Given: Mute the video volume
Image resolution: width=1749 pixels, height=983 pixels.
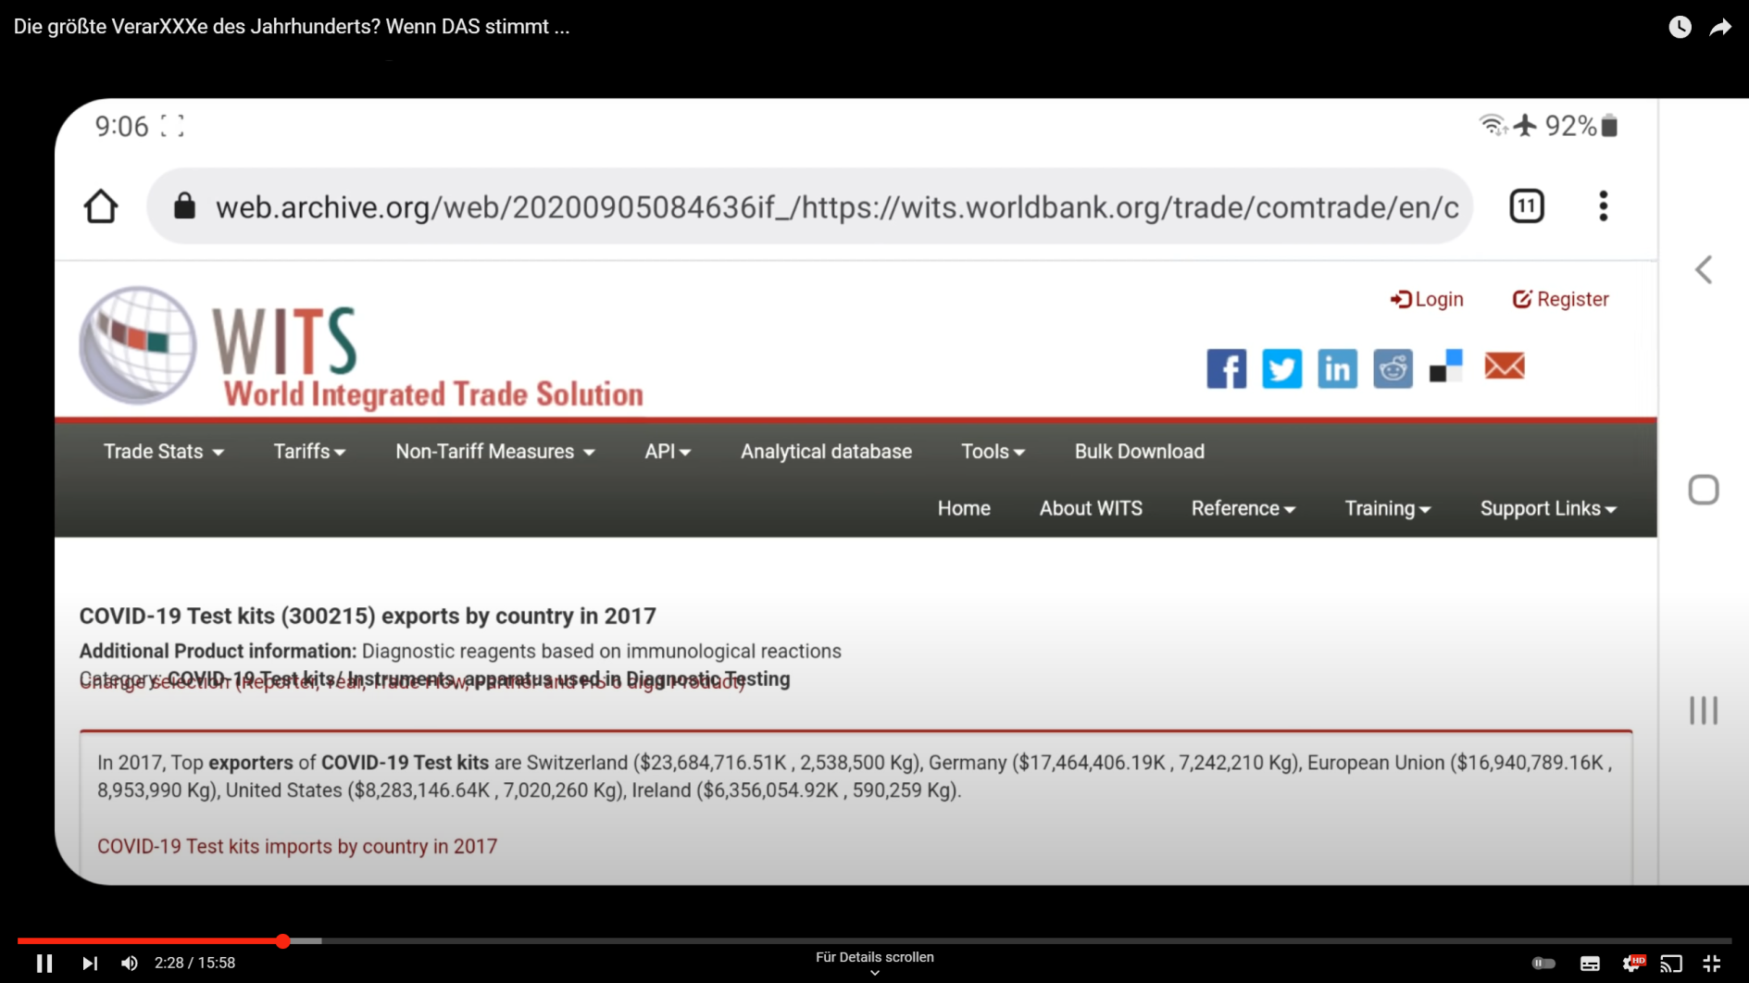Looking at the screenshot, I should click(x=130, y=963).
